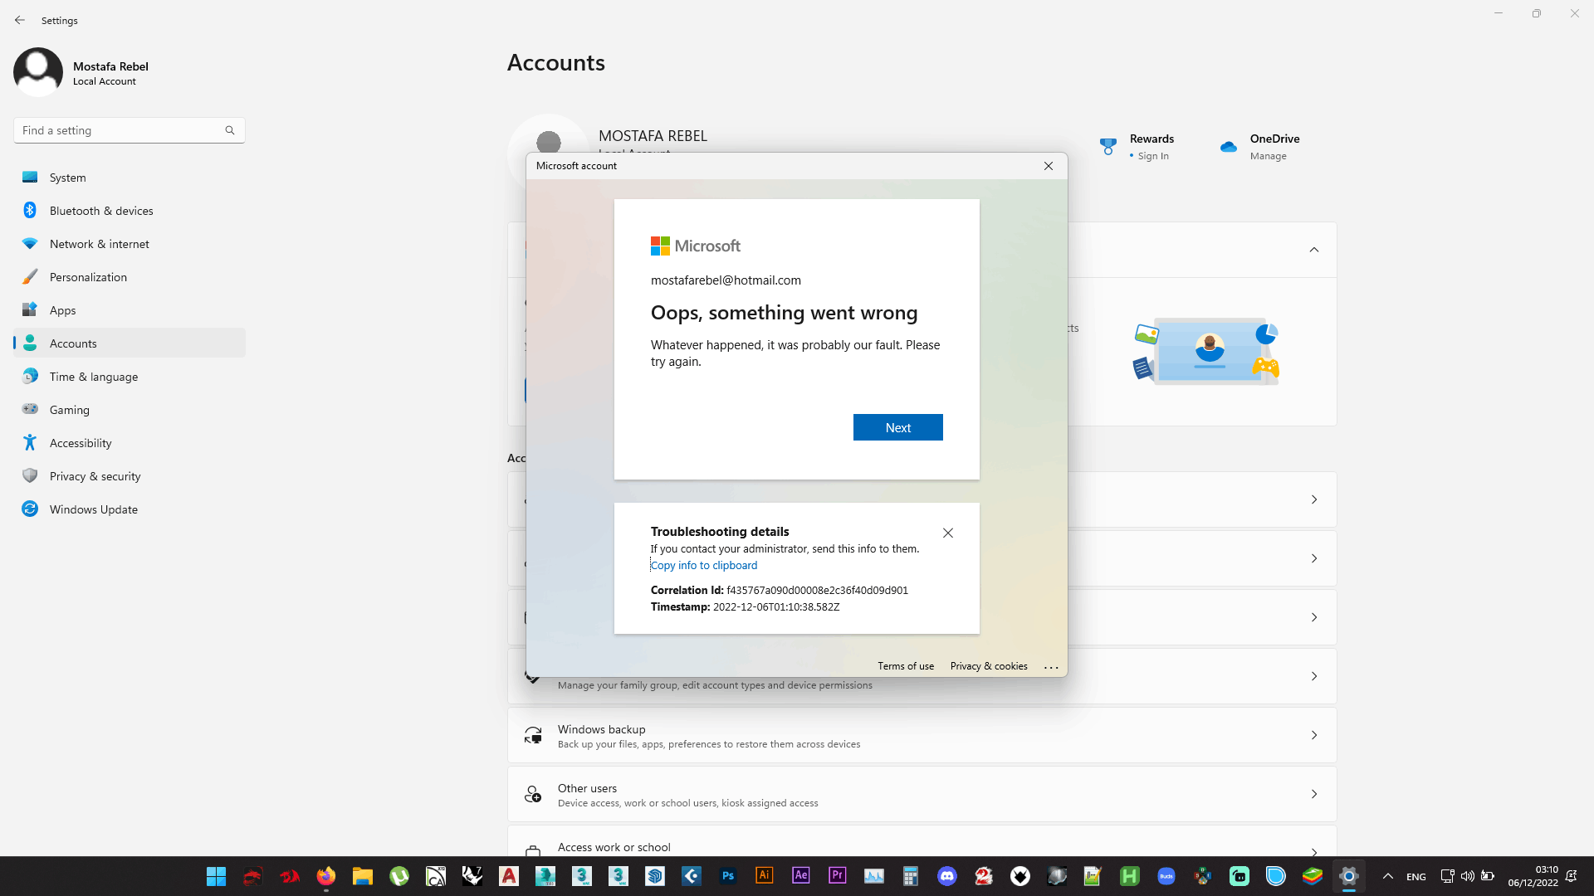Click Copy info to clipboard link

tap(704, 565)
